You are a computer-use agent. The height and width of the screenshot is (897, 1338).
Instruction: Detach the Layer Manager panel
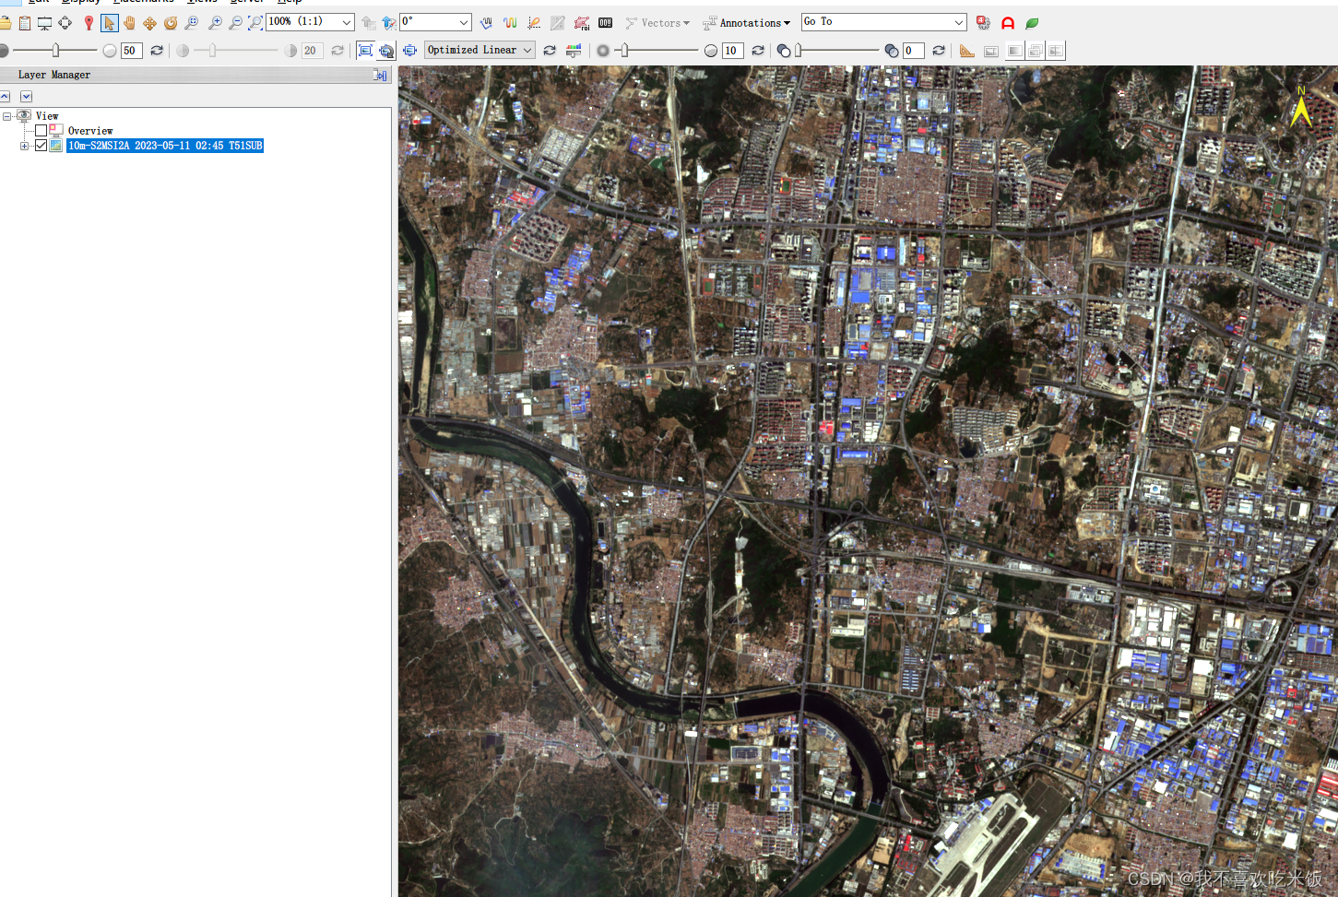tap(380, 76)
